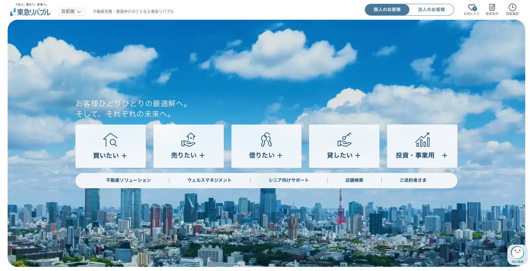Click the そして、それぞれの未来へ headline line
Image resolution: width=530 pixels, height=271 pixels.
124,114
